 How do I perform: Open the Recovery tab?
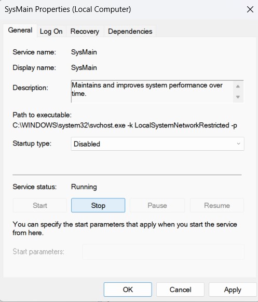click(85, 32)
